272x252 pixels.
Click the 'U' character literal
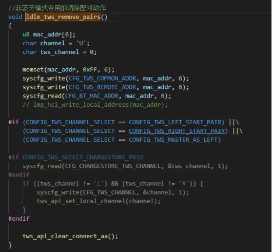coord(81,43)
